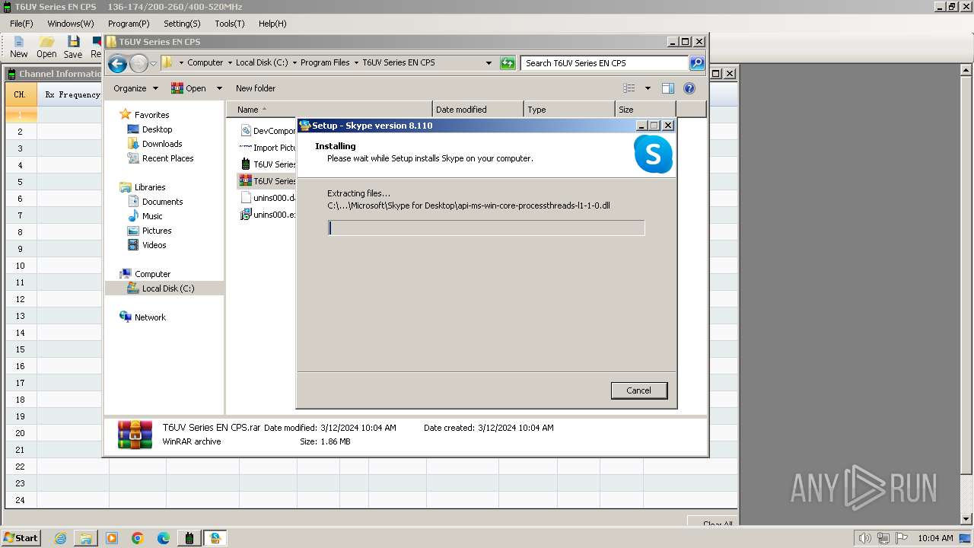
Task: Select Network in the navigation pane
Action: point(150,317)
